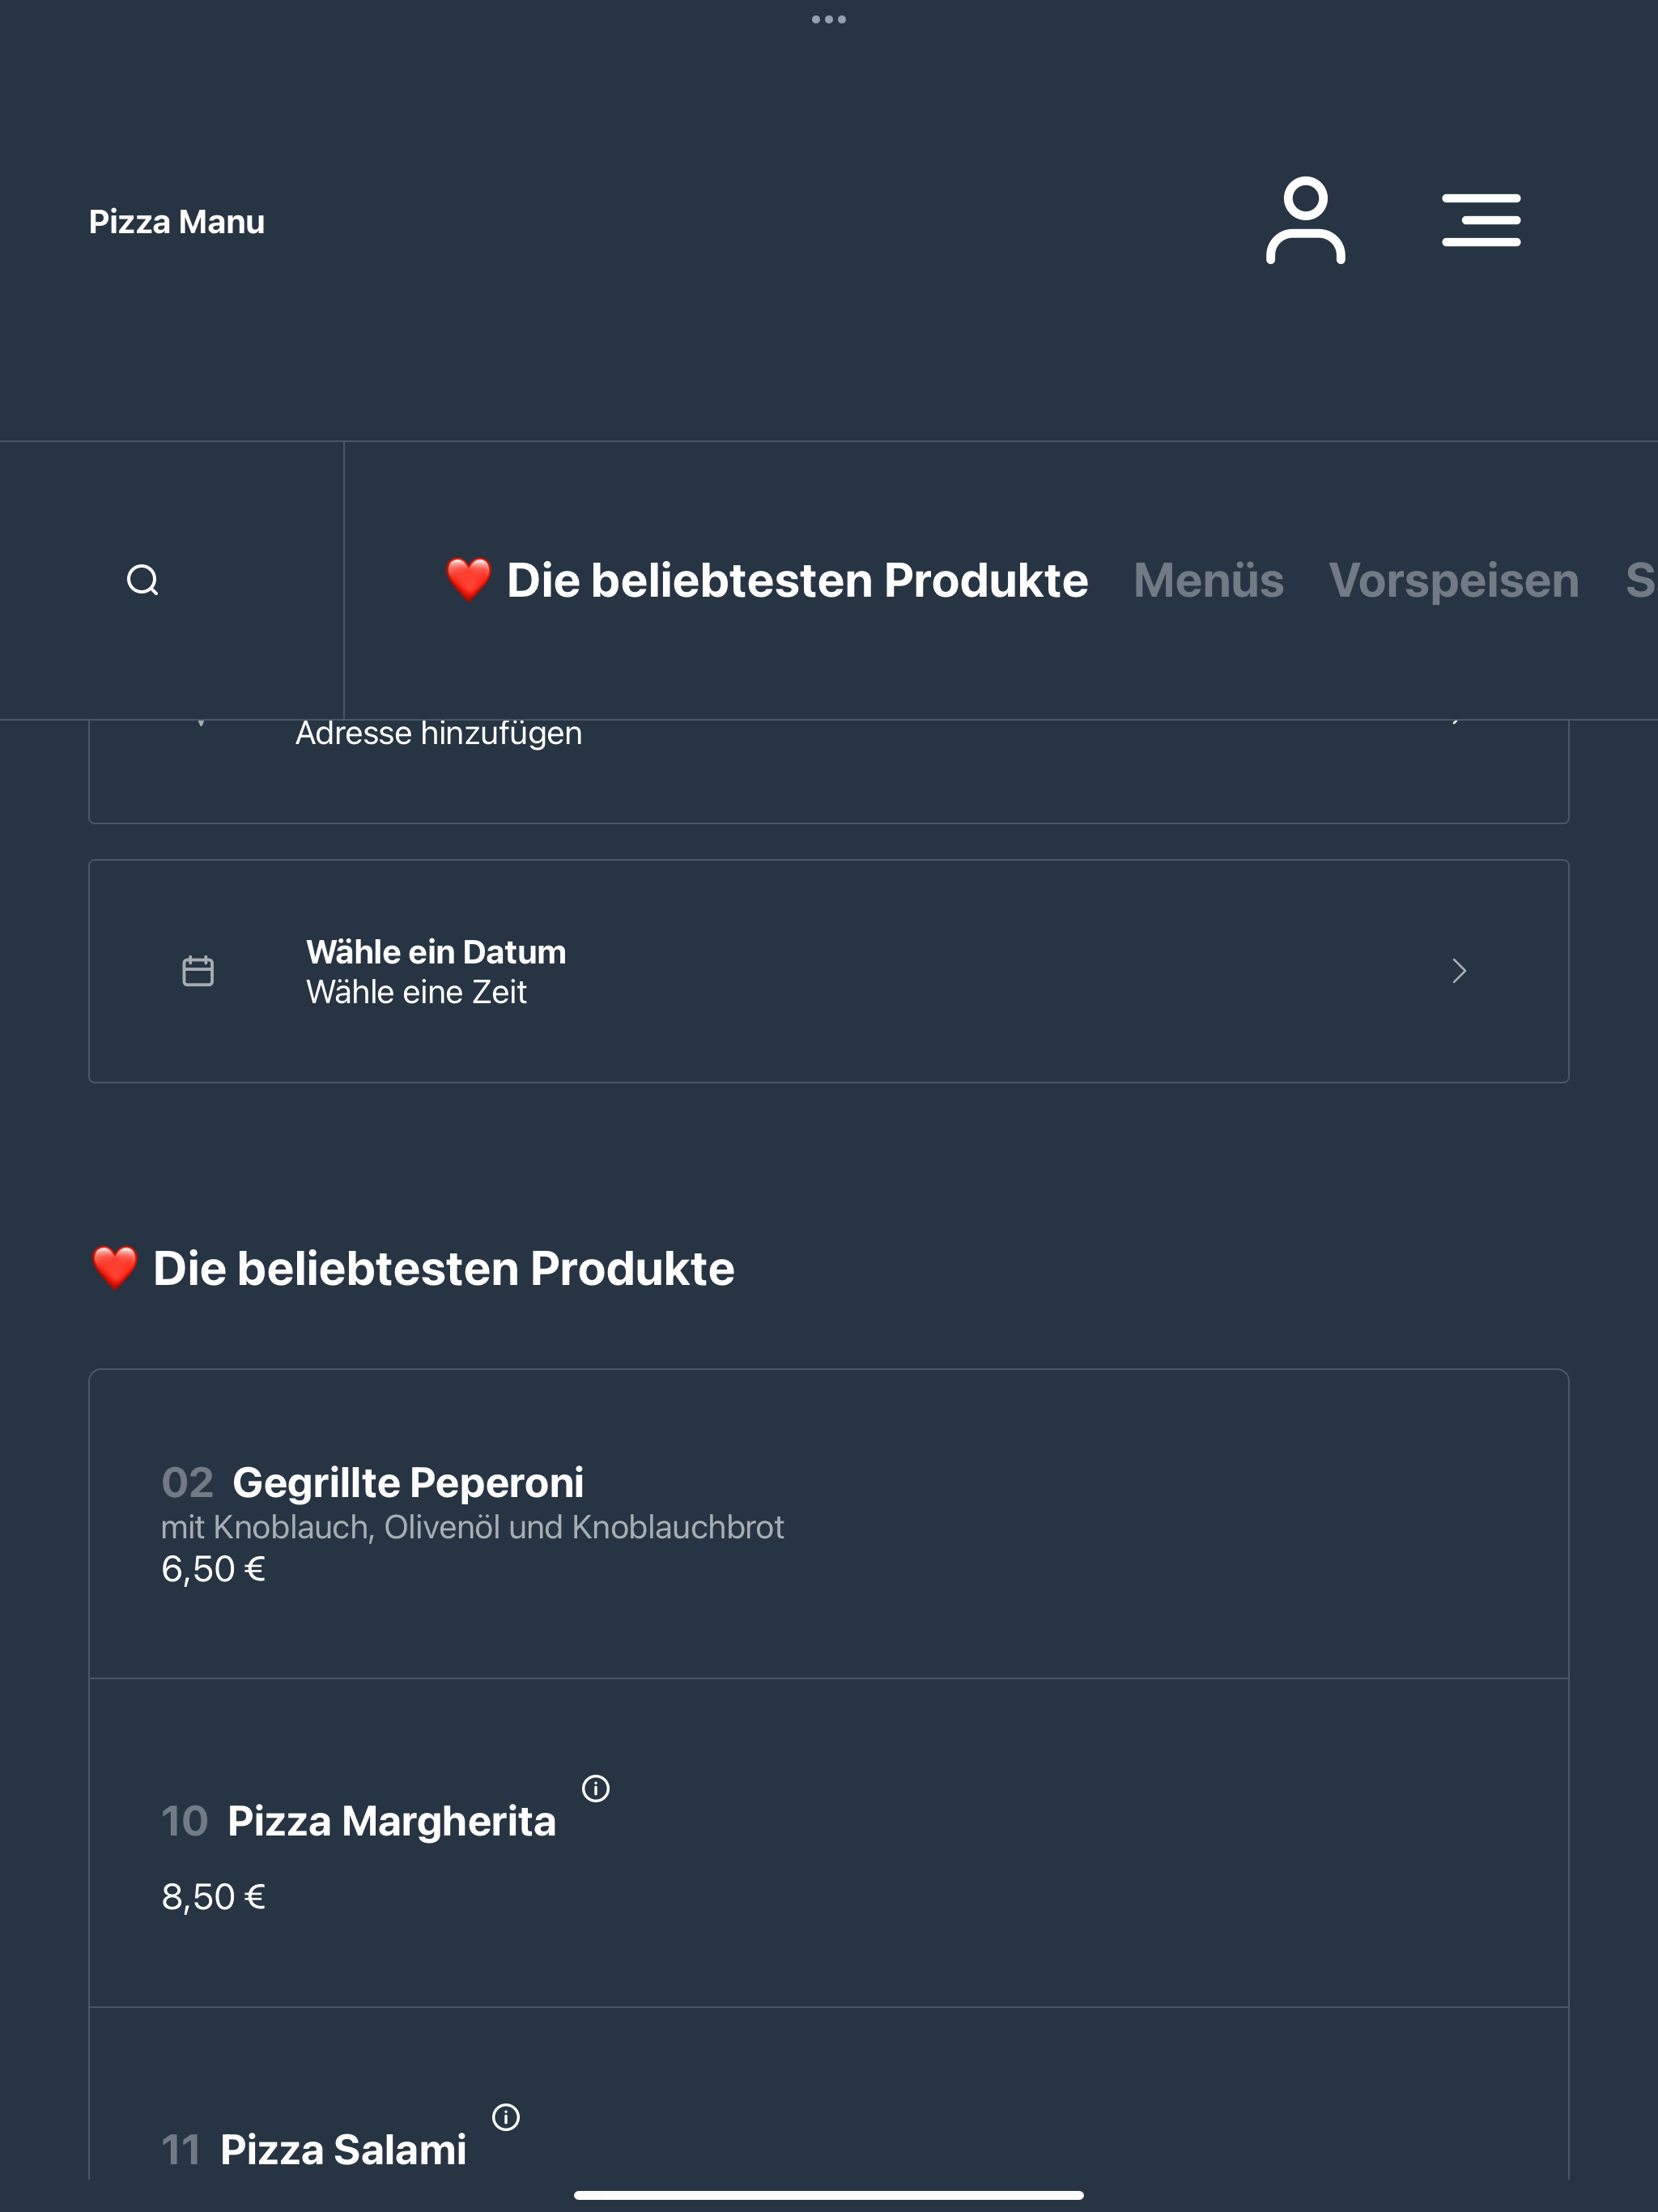
Task: Tap the search magnifier icon
Action: coord(143,580)
